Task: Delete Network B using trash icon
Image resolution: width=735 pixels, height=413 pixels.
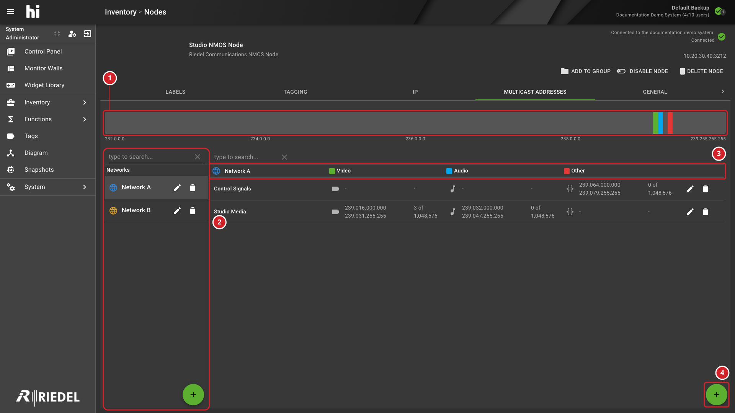Action: click(193, 211)
